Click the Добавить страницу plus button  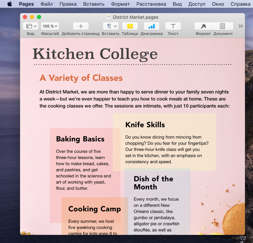point(81,26)
